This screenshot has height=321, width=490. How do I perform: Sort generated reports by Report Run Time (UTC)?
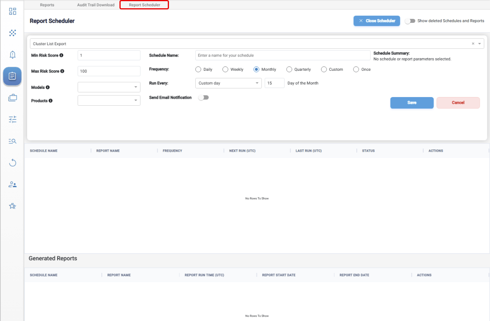point(204,275)
